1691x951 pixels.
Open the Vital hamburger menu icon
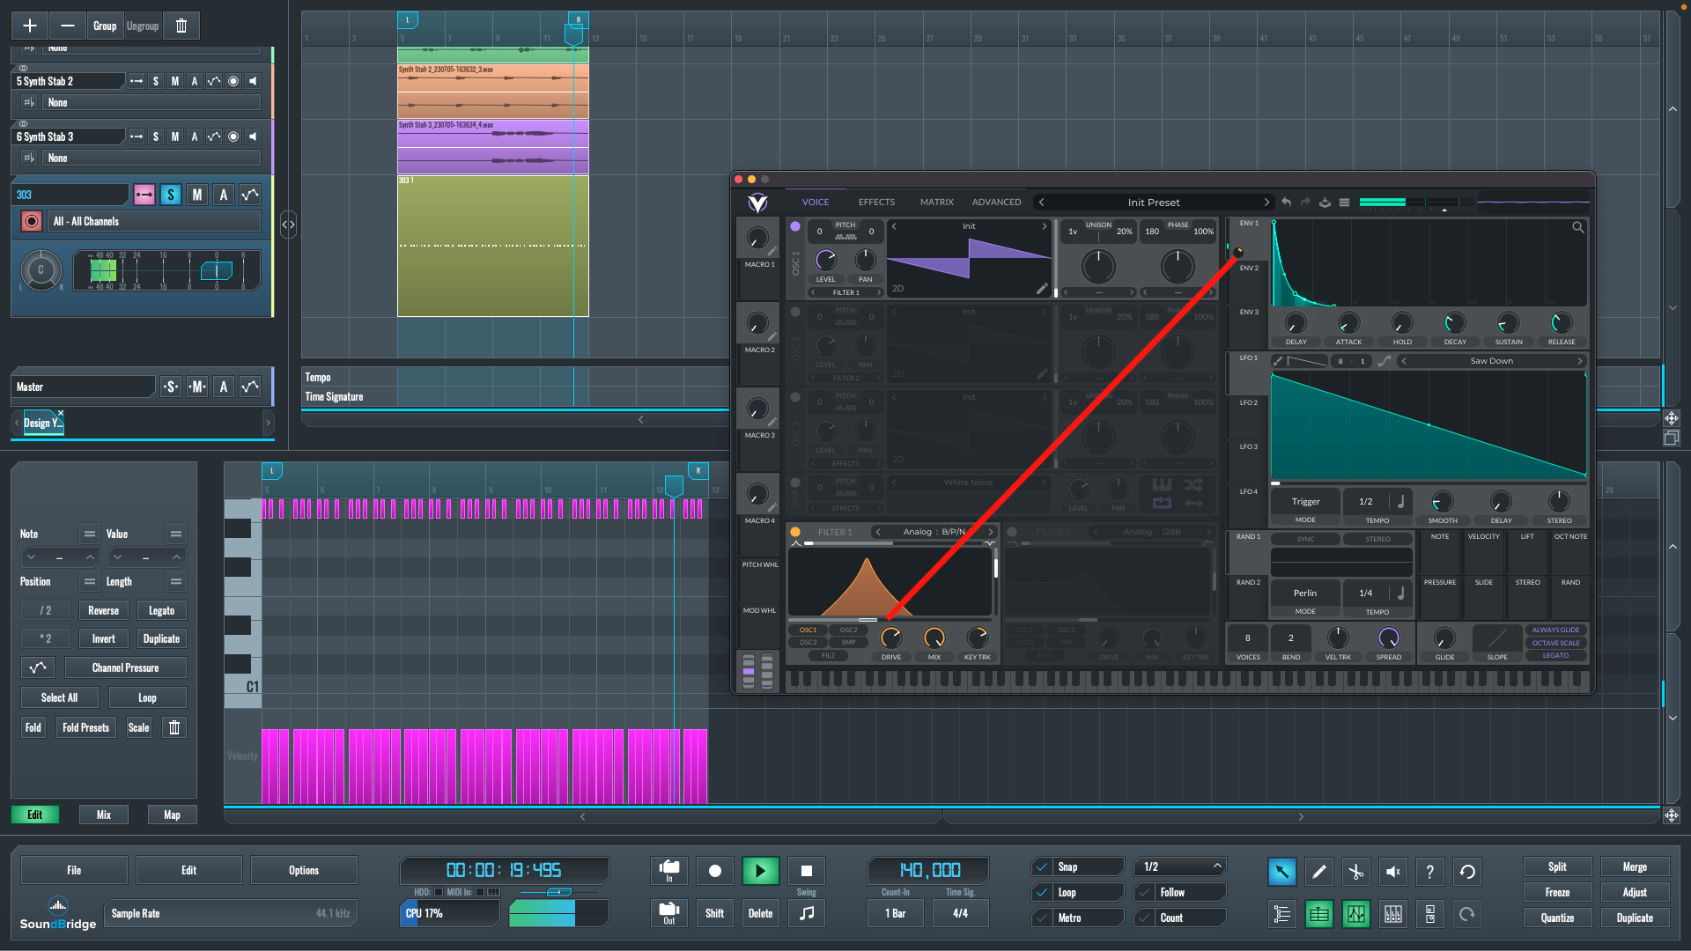point(1344,203)
